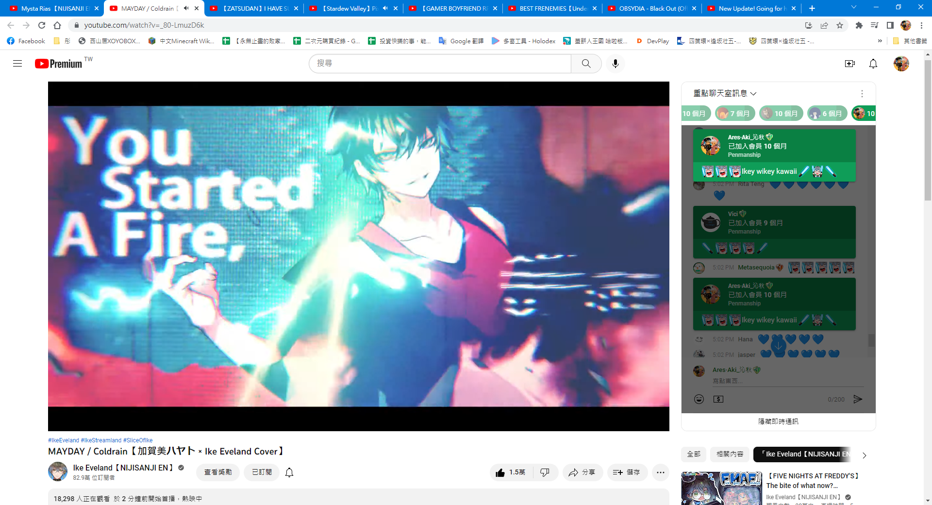The image size is (932, 505).
Task: Open the tab search dropdown arrow
Action: [x=854, y=7]
